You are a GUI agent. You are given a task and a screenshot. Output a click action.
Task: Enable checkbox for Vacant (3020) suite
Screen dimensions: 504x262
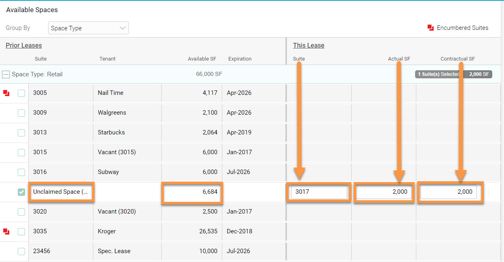point(21,212)
